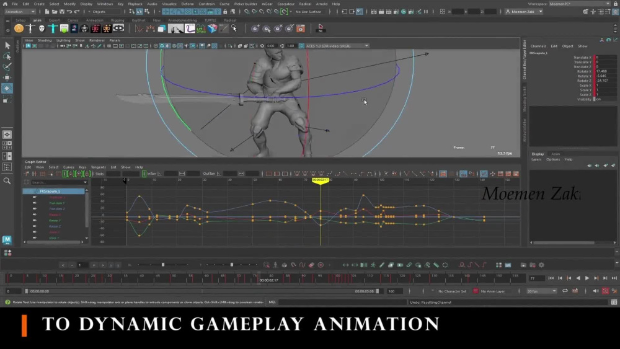Click the colorful cube shelf icon
Image resolution: width=620 pixels, height=349 pixels.
pos(212,29)
